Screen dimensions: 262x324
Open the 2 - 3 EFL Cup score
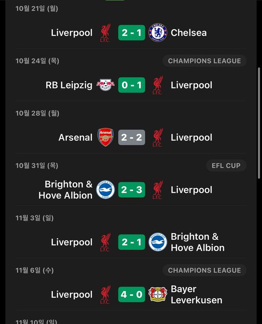pyautogui.click(x=131, y=190)
